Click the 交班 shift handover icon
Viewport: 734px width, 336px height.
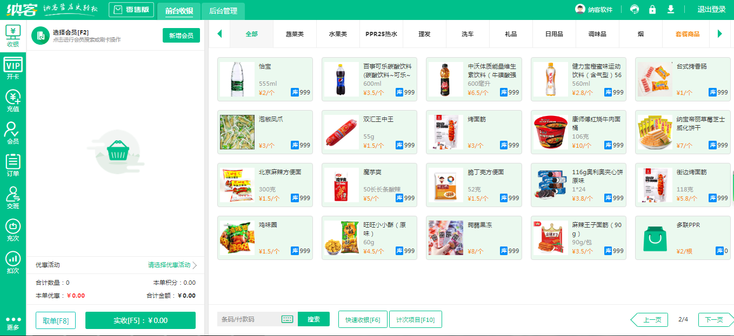[x=13, y=198]
